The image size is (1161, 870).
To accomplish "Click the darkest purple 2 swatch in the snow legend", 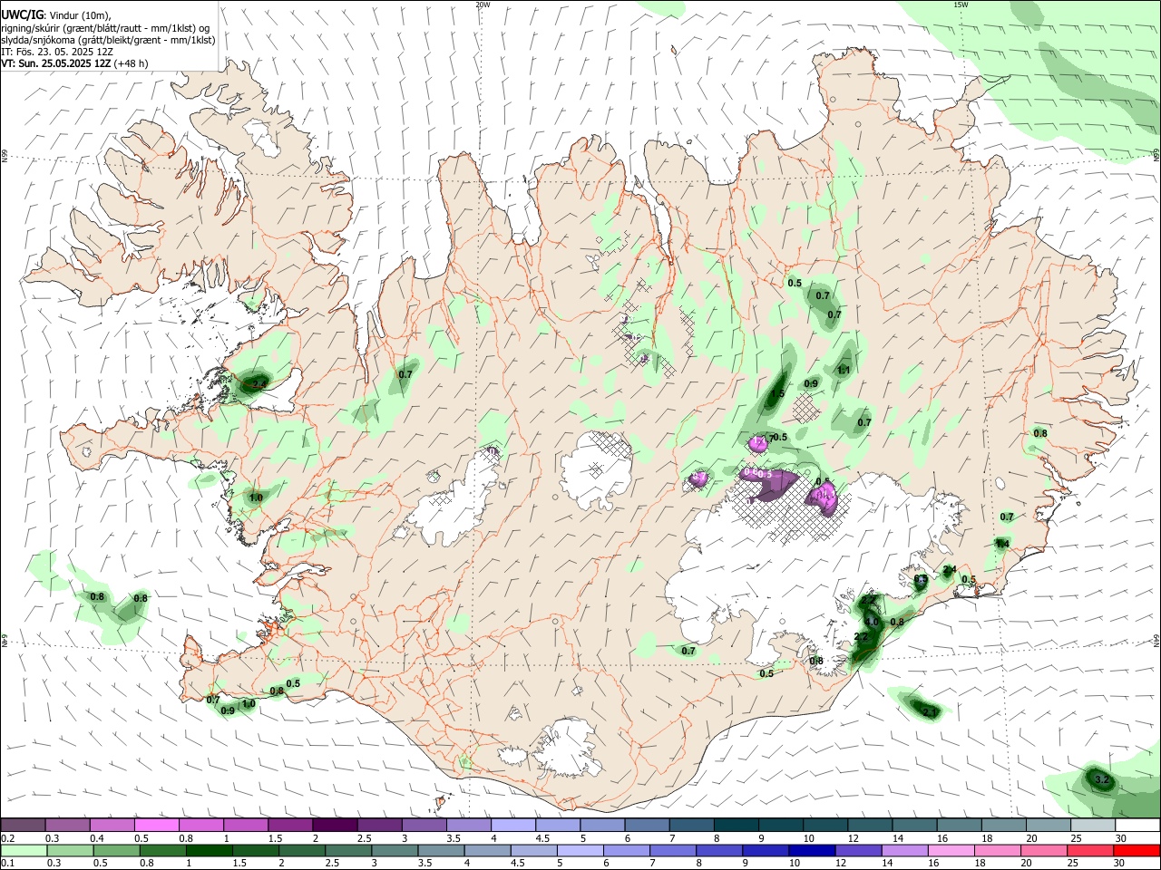I will click(335, 826).
